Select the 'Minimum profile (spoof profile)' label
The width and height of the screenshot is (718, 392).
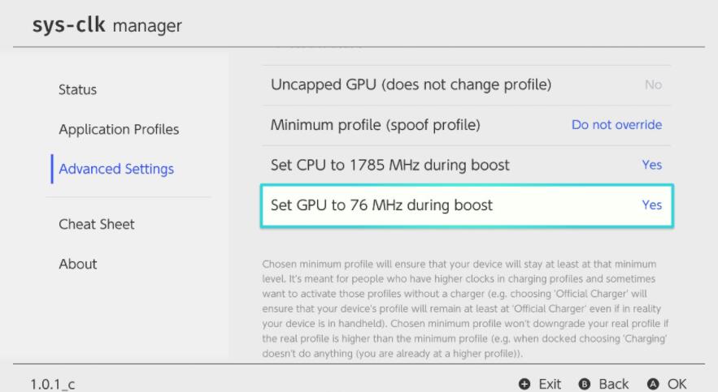(x=375, y=125)
